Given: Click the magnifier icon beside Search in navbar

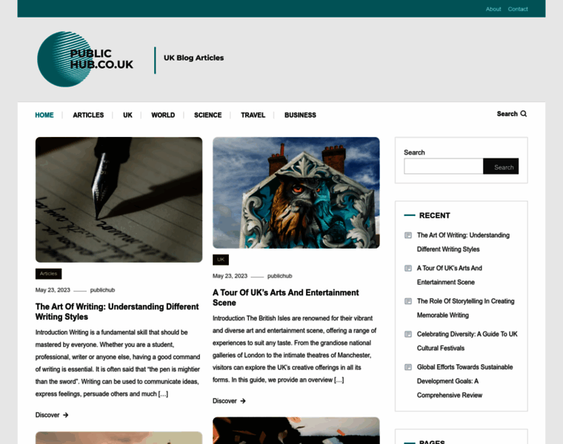Looking at the screenshot, I should (x=524, y=114).
